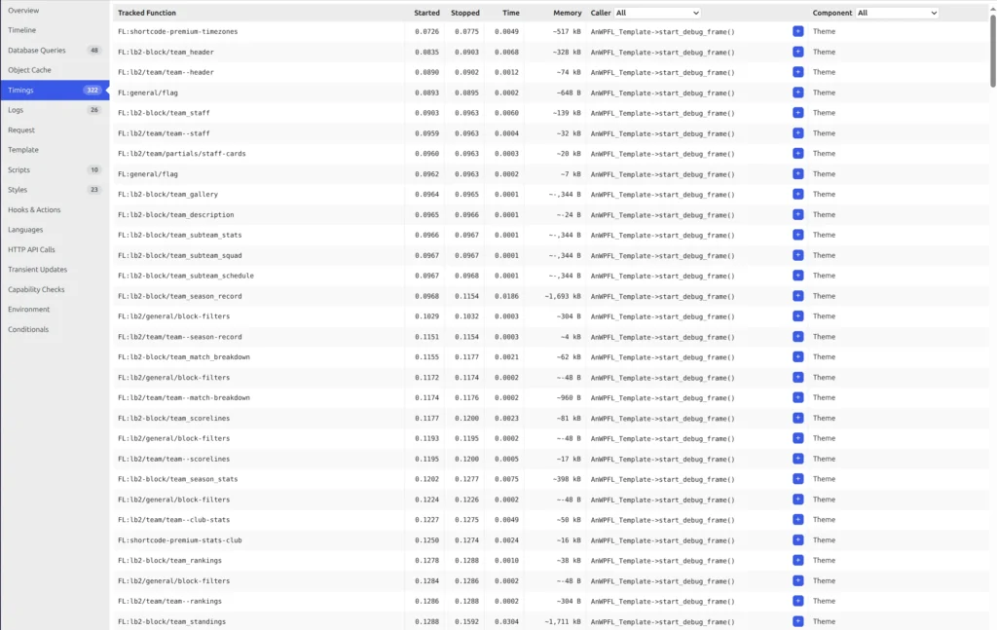Click plus icon on FL:lb2-block/team_gallery row
This screenshot has width=997, height=630.
coord(797,194)
